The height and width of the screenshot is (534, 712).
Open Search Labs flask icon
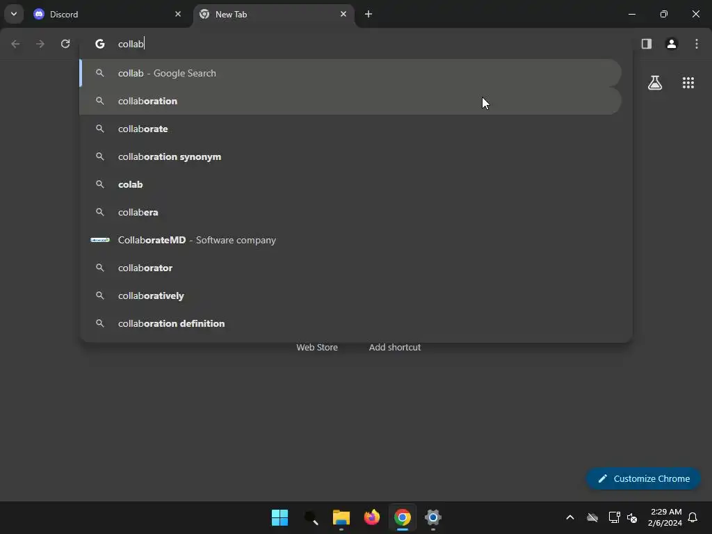[655, 83]
